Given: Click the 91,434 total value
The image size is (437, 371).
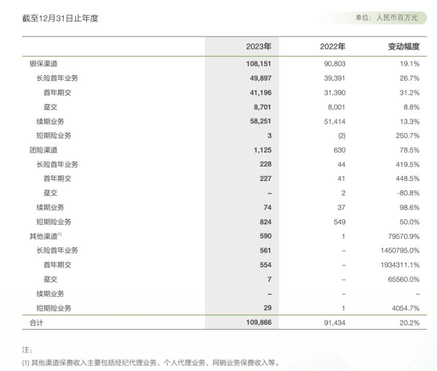Looking at the screenshot, I should [x=335, y=323].
